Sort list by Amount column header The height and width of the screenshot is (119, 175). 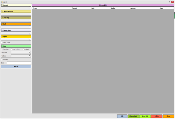(74, 8)
